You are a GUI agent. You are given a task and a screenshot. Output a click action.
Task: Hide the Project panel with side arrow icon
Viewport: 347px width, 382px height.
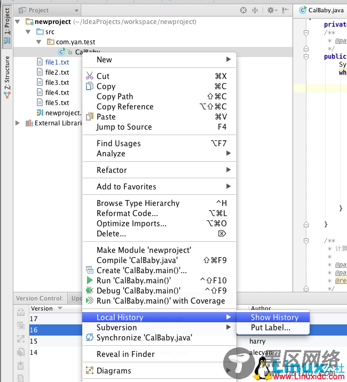pyautogui.click(x=285, y=10)
